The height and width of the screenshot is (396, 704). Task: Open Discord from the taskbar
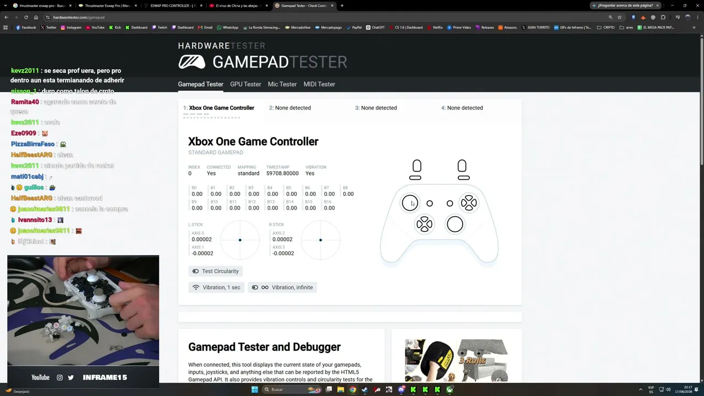coord(401,389)
